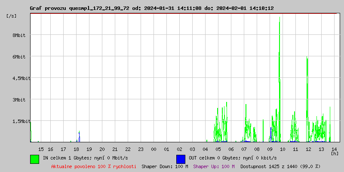The height and width of the screenshot is (172, 344).
Task: Click the blue OUT legend color swatch
Action: point(181,159)
